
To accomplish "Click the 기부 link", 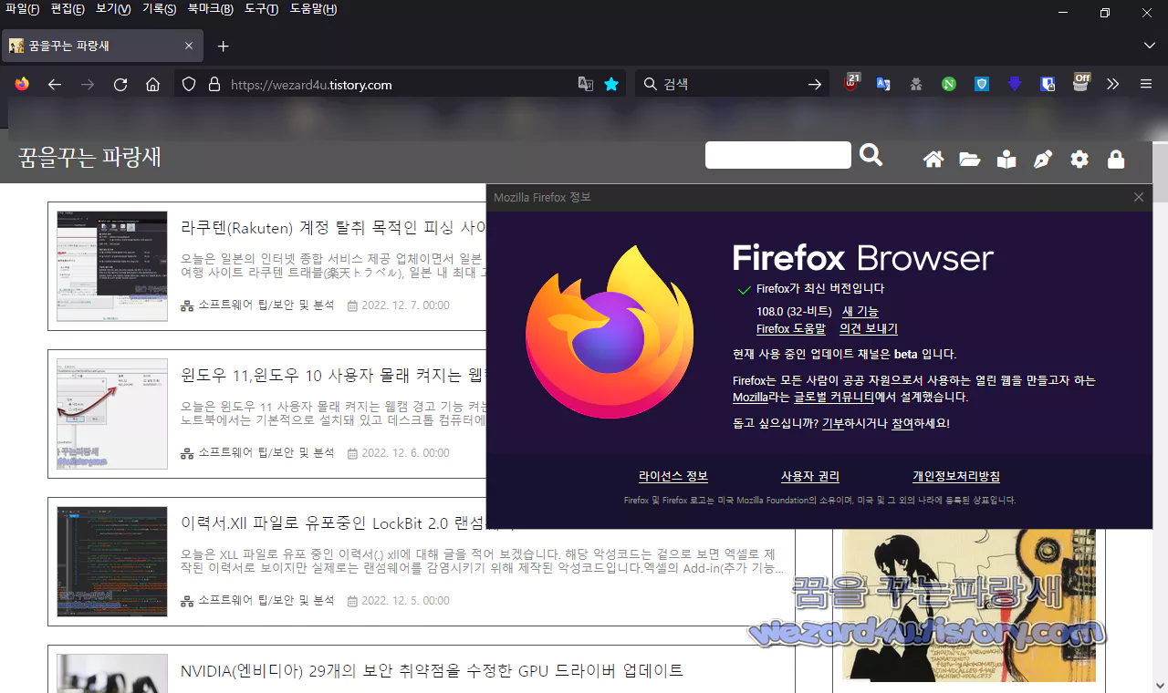I will tap(833, 424).
